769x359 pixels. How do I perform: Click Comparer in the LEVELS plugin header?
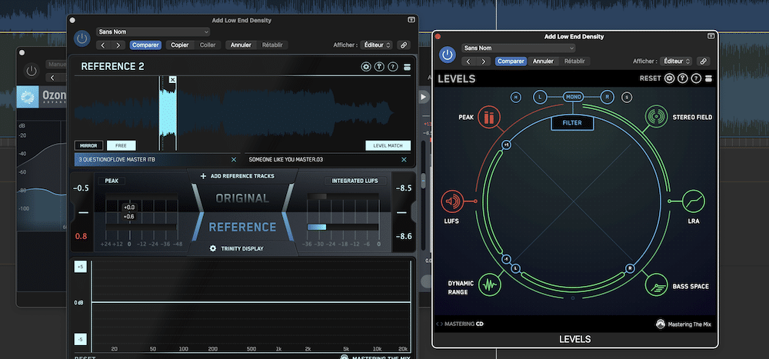click(511, 61)
